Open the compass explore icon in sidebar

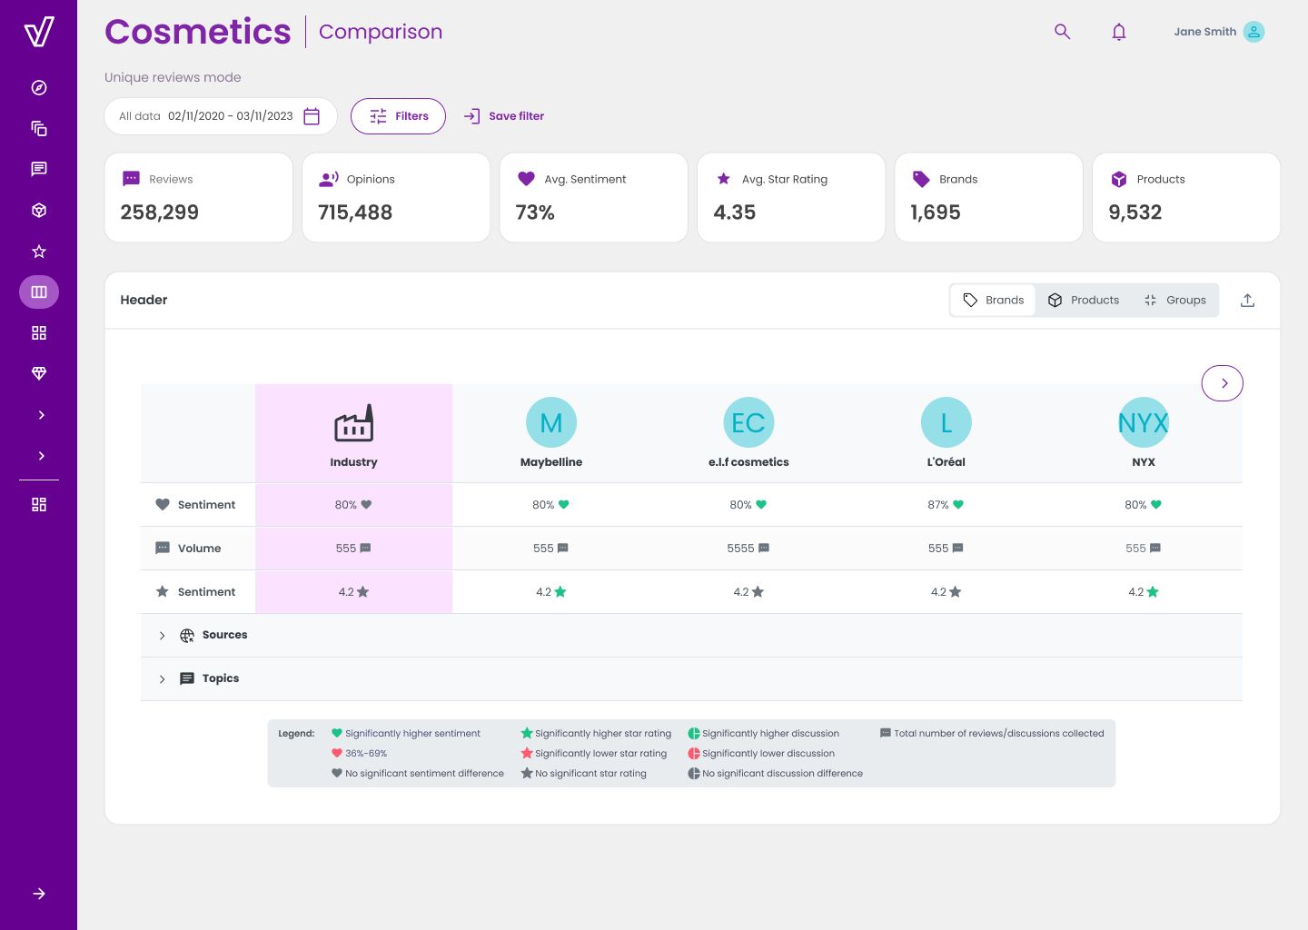pos(39,87)
